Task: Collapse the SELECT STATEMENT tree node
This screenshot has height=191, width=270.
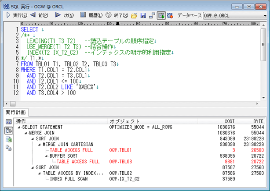Action: pyautogui.click(x=18, y=127)
